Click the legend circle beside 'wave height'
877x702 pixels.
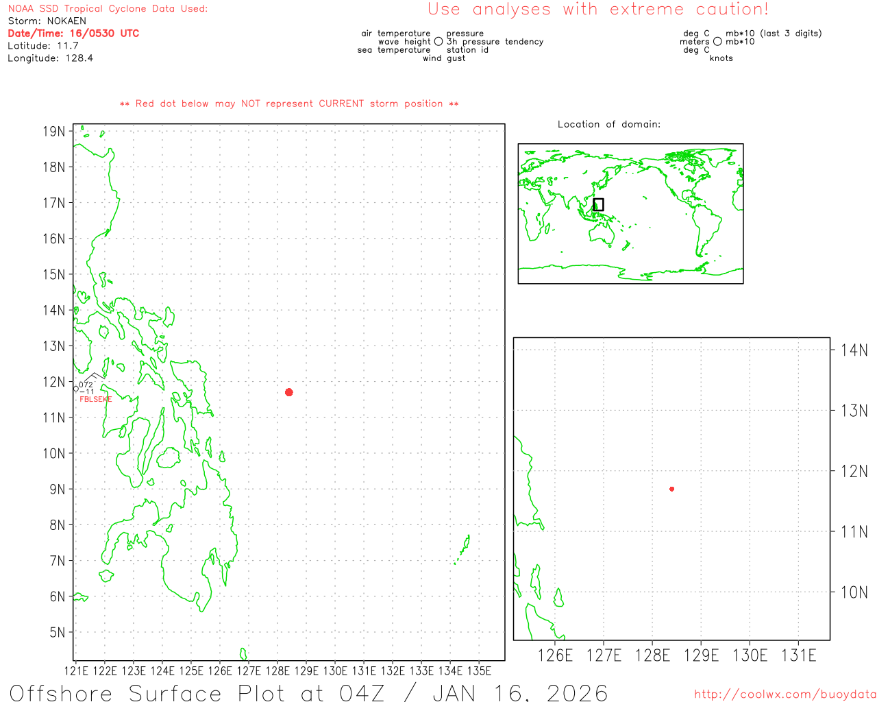point(438,42)
